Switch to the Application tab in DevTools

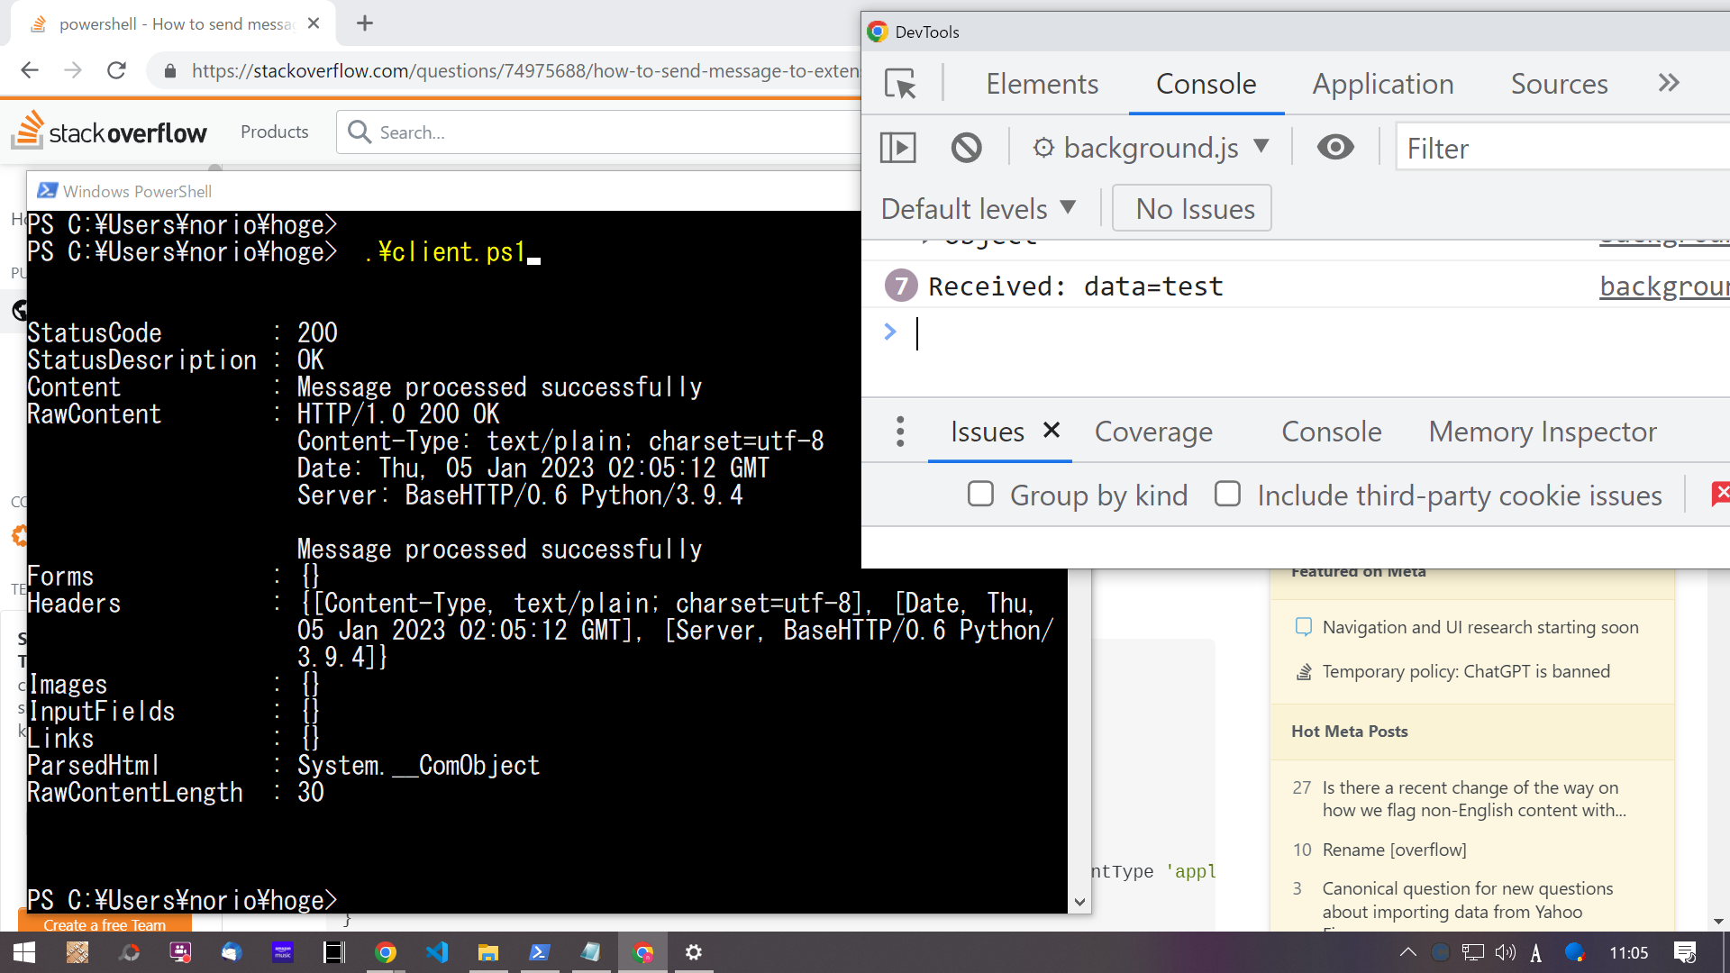tap(1383, 83)
